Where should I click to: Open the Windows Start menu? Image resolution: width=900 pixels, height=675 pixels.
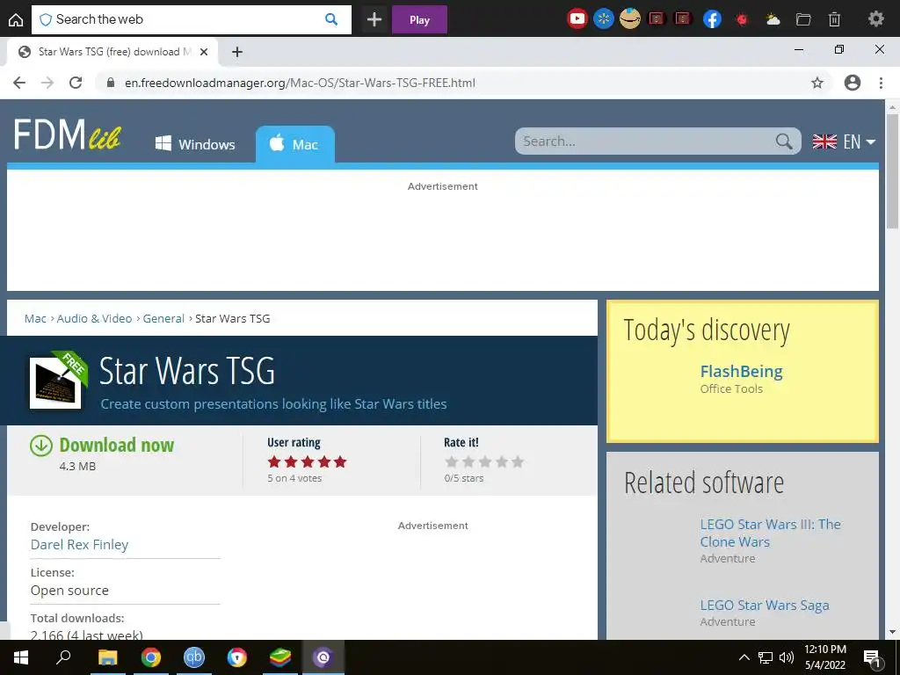point(21,657)
